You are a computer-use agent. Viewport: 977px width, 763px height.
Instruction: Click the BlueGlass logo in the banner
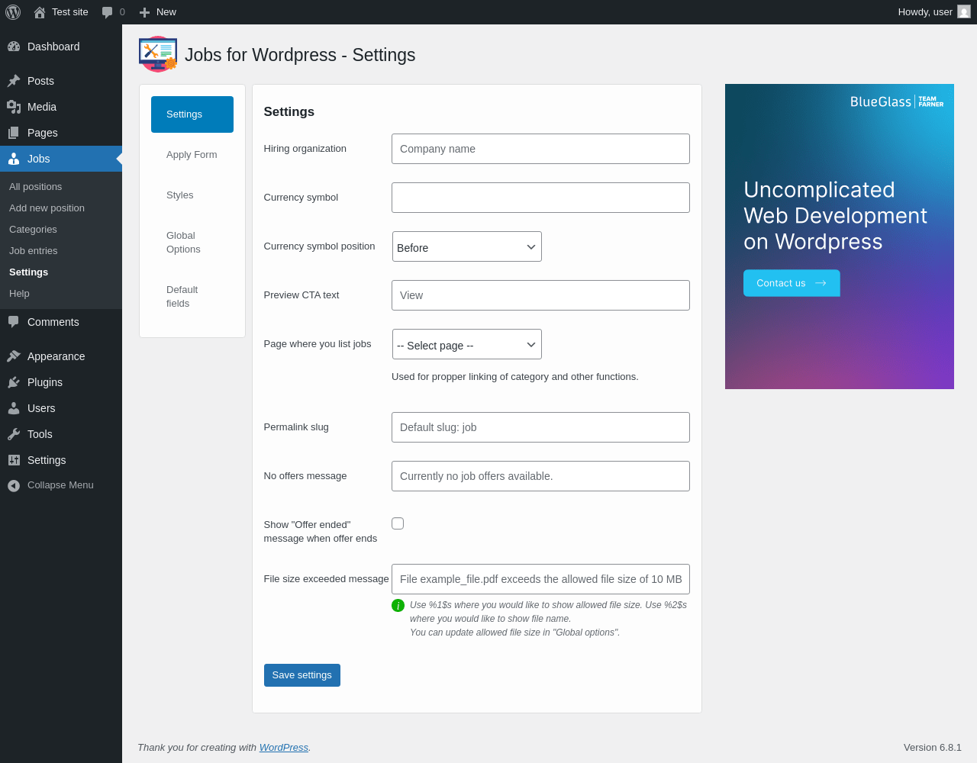(x=897, y=101)
